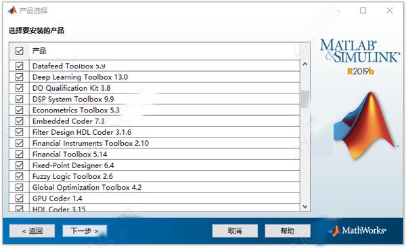The image size is (406, 248).
Task: Uncheck Deep Learning Toolbox 13.0
Action: [19, 77]
